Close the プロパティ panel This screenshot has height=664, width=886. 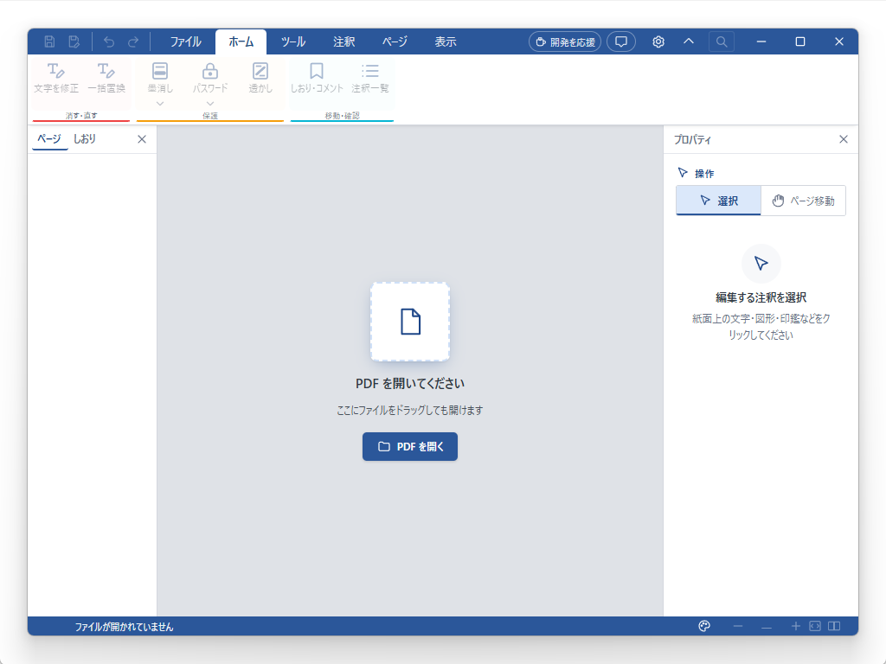[x=844, y=139]
